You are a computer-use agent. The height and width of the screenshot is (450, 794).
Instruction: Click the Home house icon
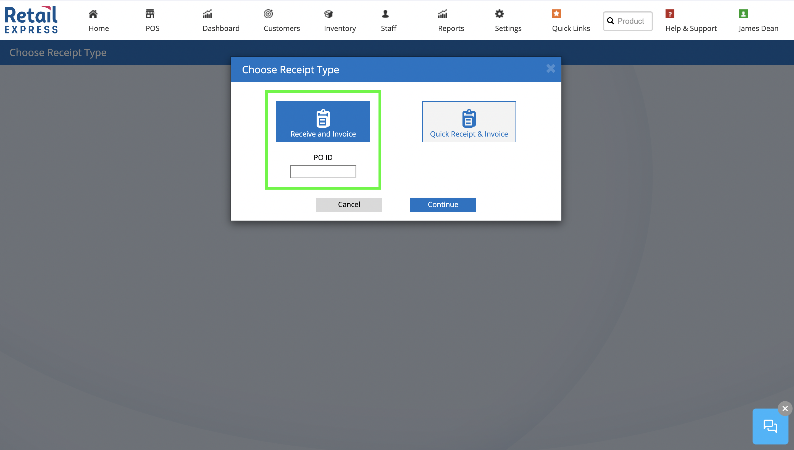click(93, 14)
